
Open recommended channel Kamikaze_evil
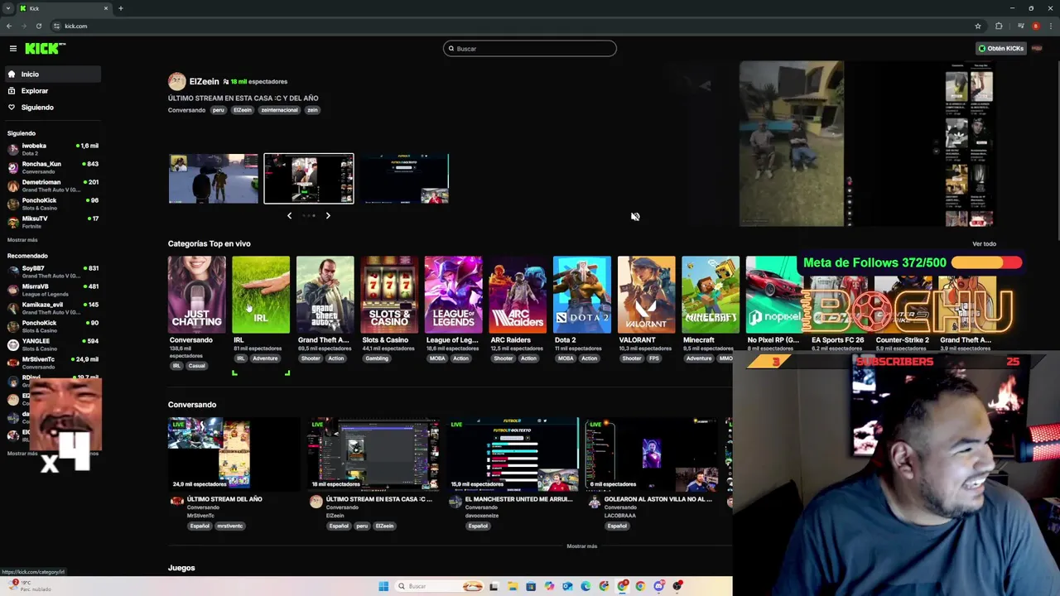pos(51,308)
